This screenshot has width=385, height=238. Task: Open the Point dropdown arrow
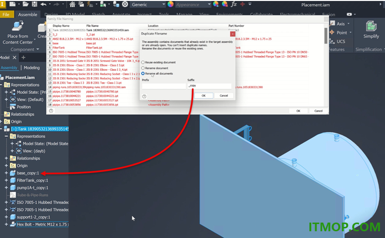[350, 32]
